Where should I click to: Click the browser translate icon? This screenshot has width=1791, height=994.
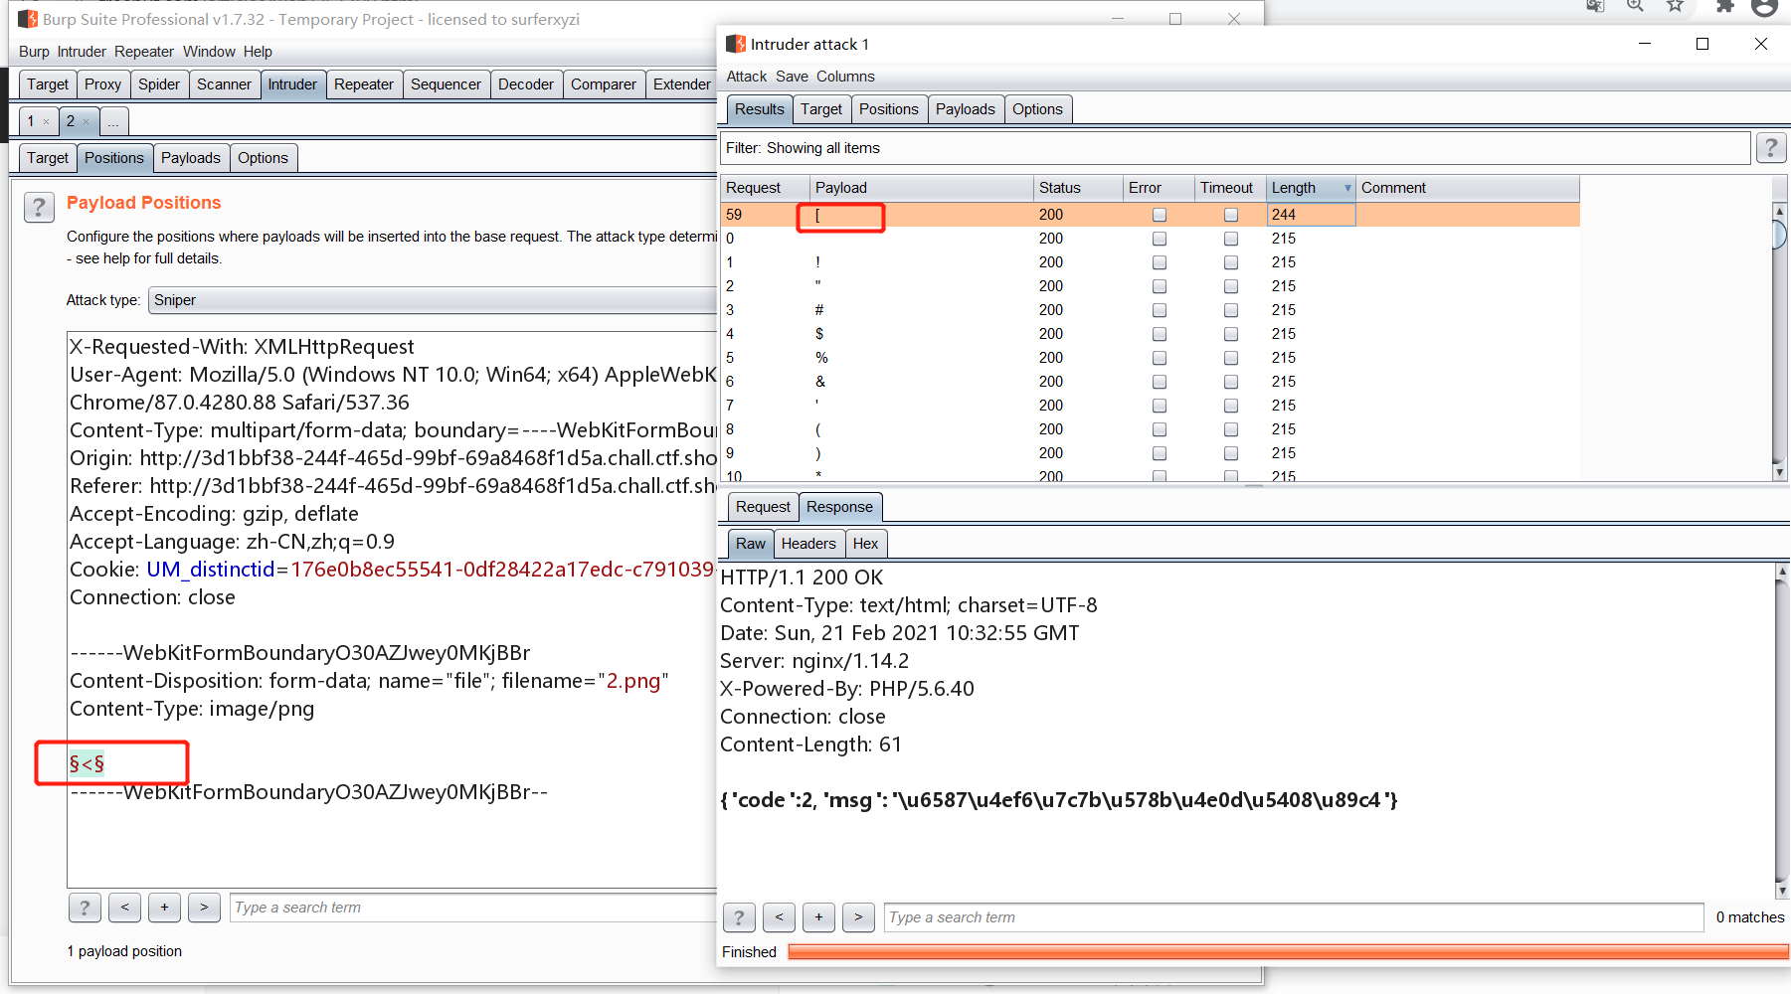point(1595,6)
